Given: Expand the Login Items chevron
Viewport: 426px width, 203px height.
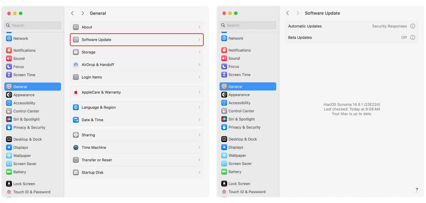Looking at the screenshot, I should pyautogui.click(x=200, y=77).
